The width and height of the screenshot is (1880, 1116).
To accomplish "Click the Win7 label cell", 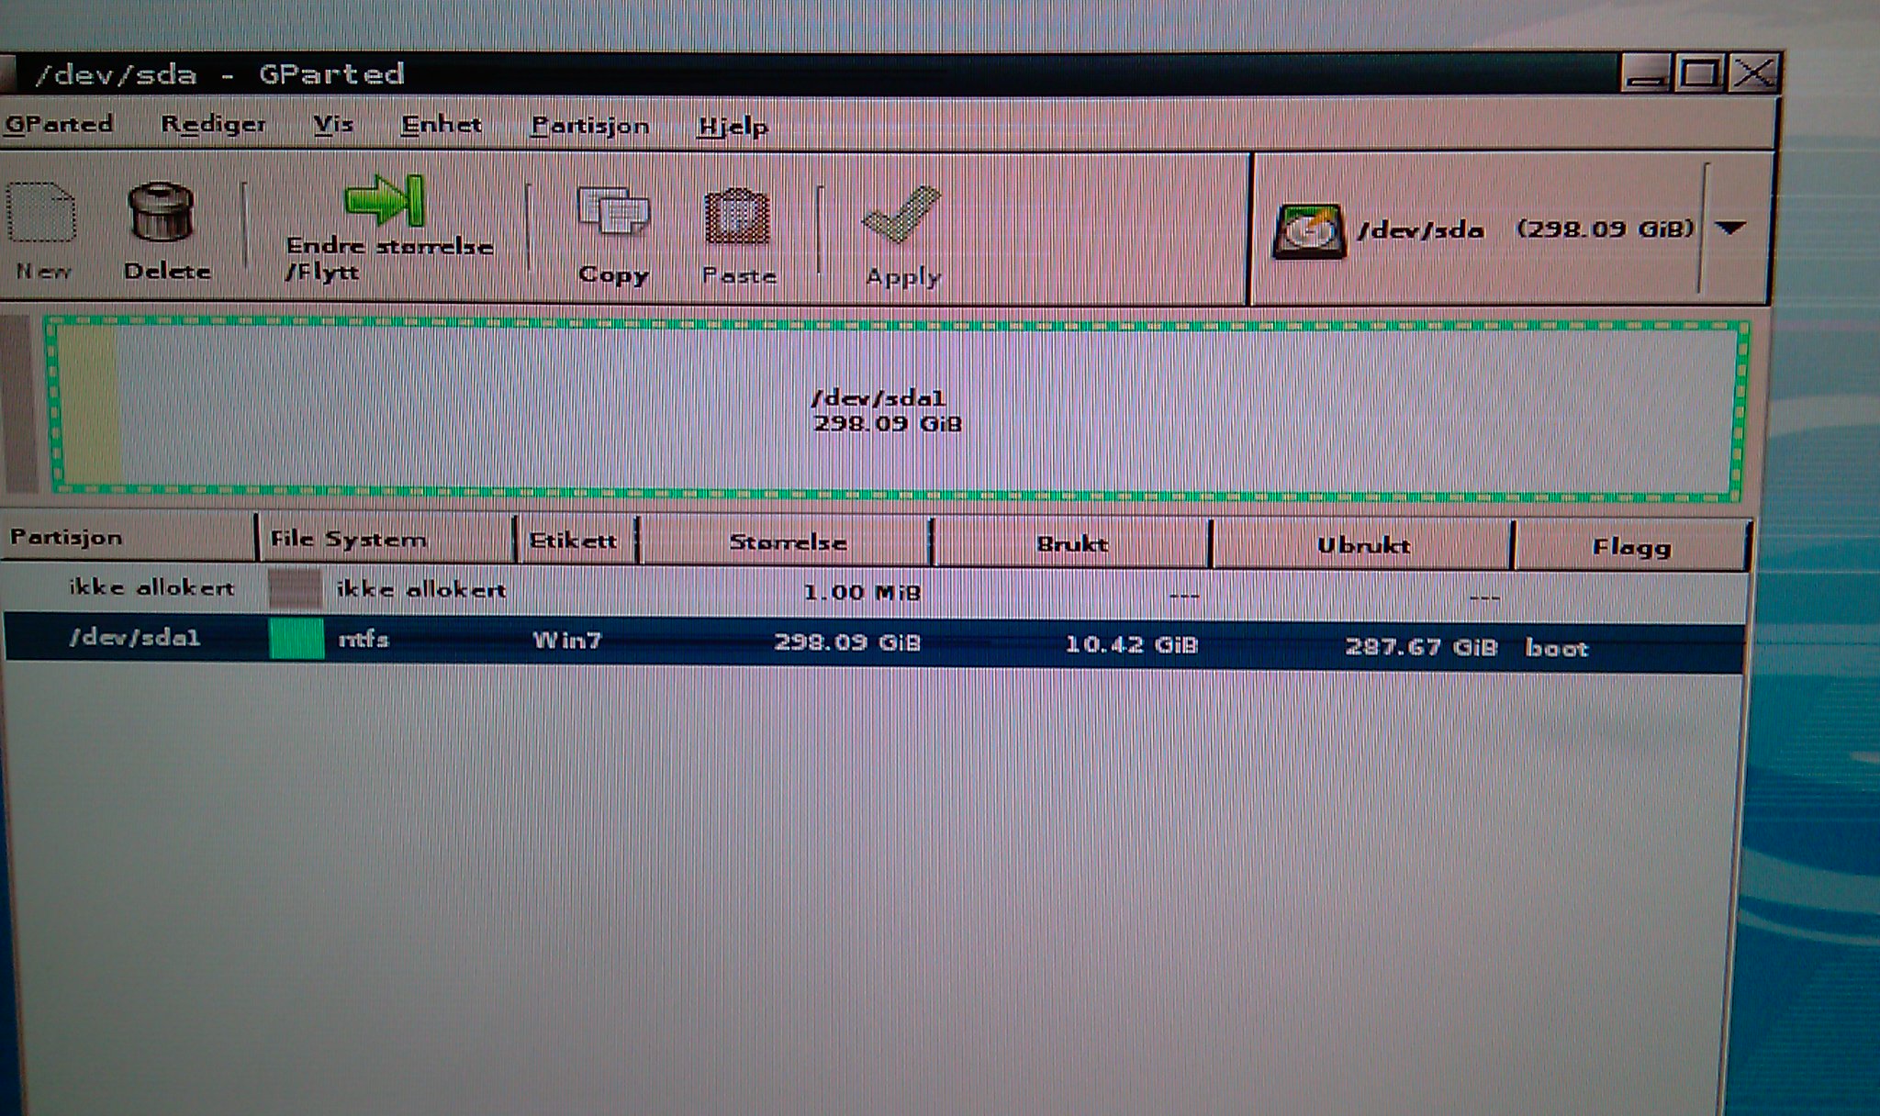I will [x=567, y=641].
